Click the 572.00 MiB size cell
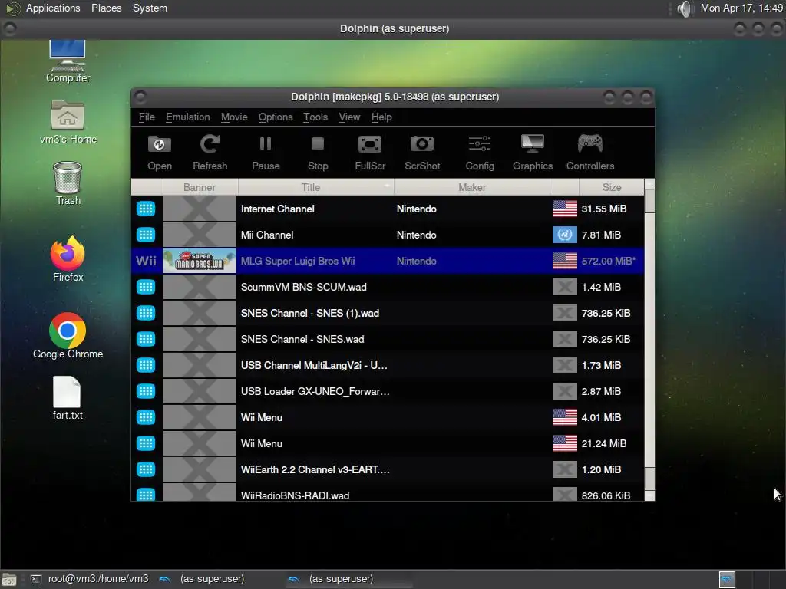The image size is (786, 589). (x=608, y=261)
